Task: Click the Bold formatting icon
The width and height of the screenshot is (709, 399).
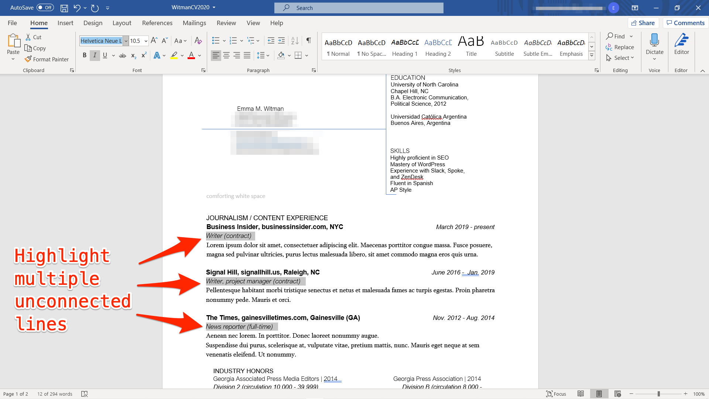Action: (x=85, y=55)
